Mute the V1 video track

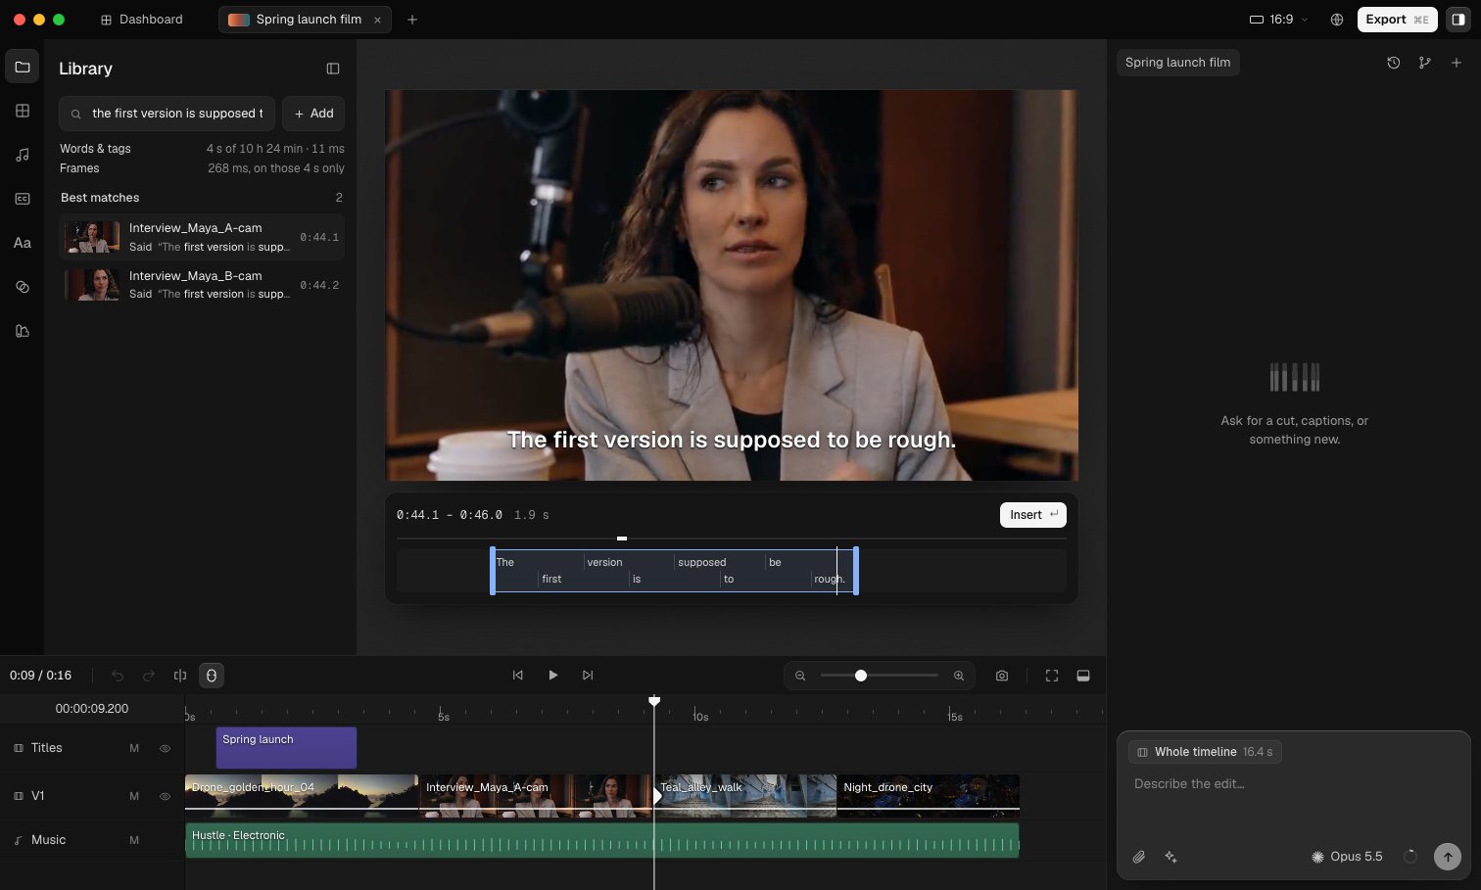coord(134,796)
